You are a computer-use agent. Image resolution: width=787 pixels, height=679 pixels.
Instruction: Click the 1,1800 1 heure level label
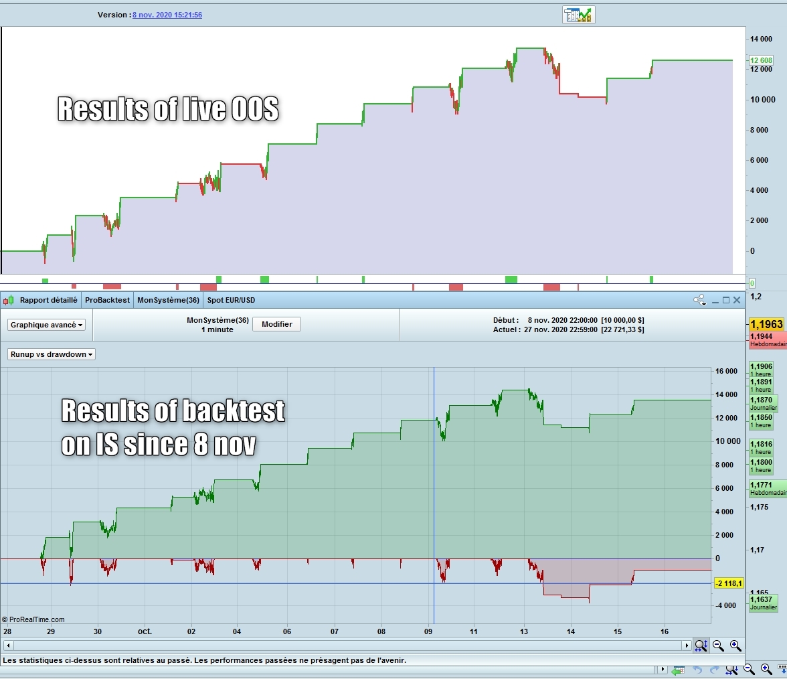click(x=761, y=465)
